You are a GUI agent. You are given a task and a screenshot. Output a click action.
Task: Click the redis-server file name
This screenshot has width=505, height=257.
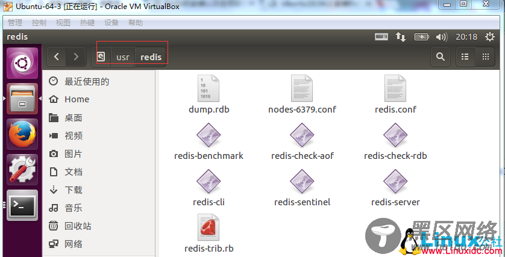pos(395,202)
